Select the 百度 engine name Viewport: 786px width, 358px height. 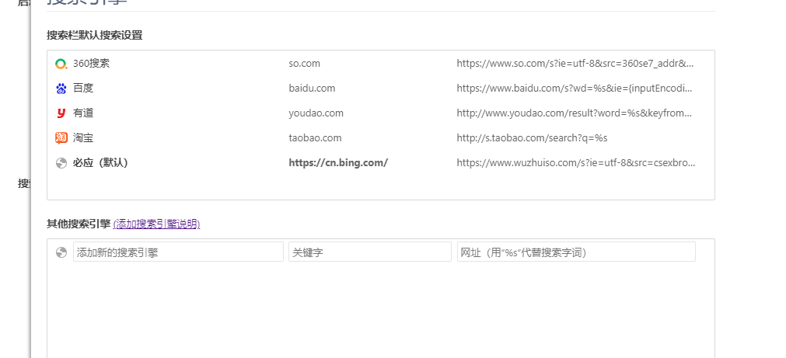point(83,88)
